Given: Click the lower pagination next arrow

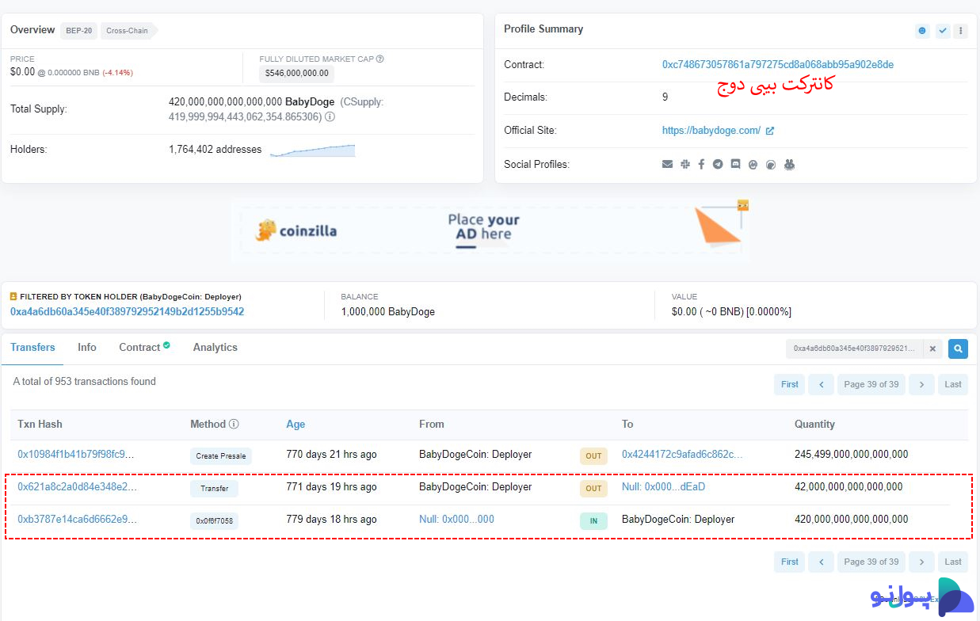Looking at the screenshot, I should (921, 562).
